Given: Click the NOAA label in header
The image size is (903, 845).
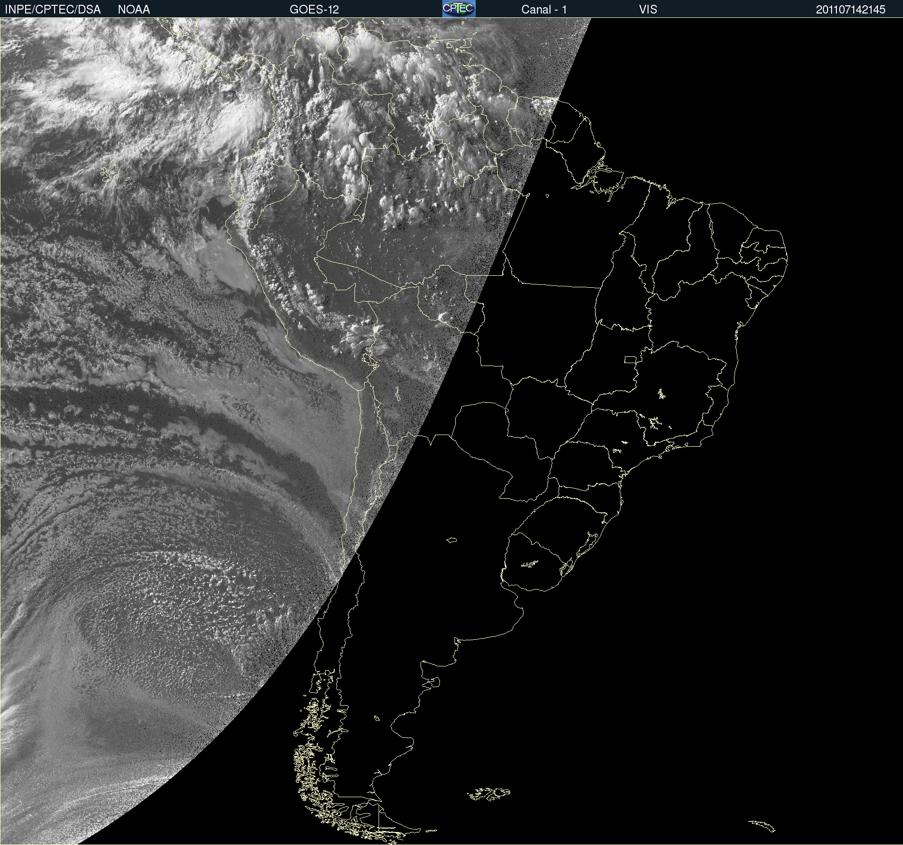Looking at the screenshot, I should [x=134, y=9].
